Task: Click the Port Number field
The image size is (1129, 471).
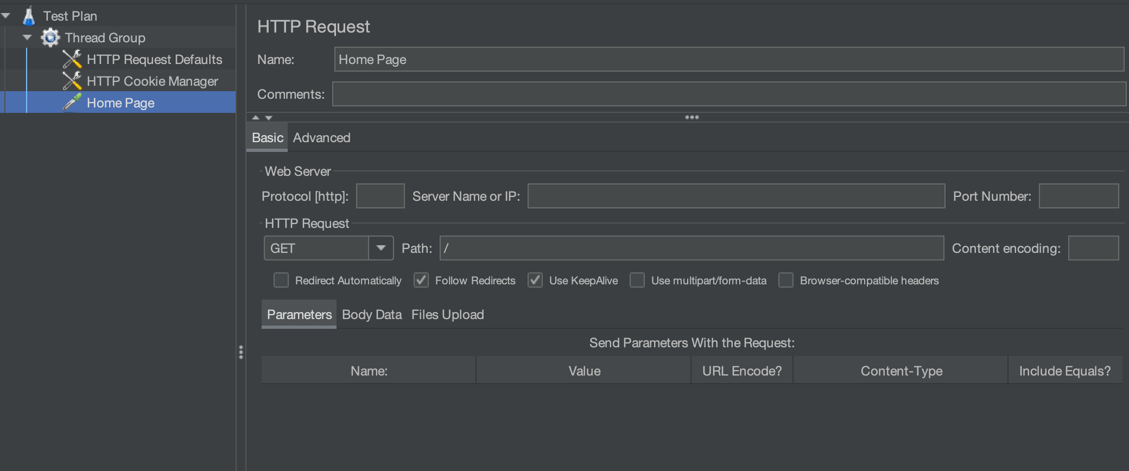Action: (1079, 196)
